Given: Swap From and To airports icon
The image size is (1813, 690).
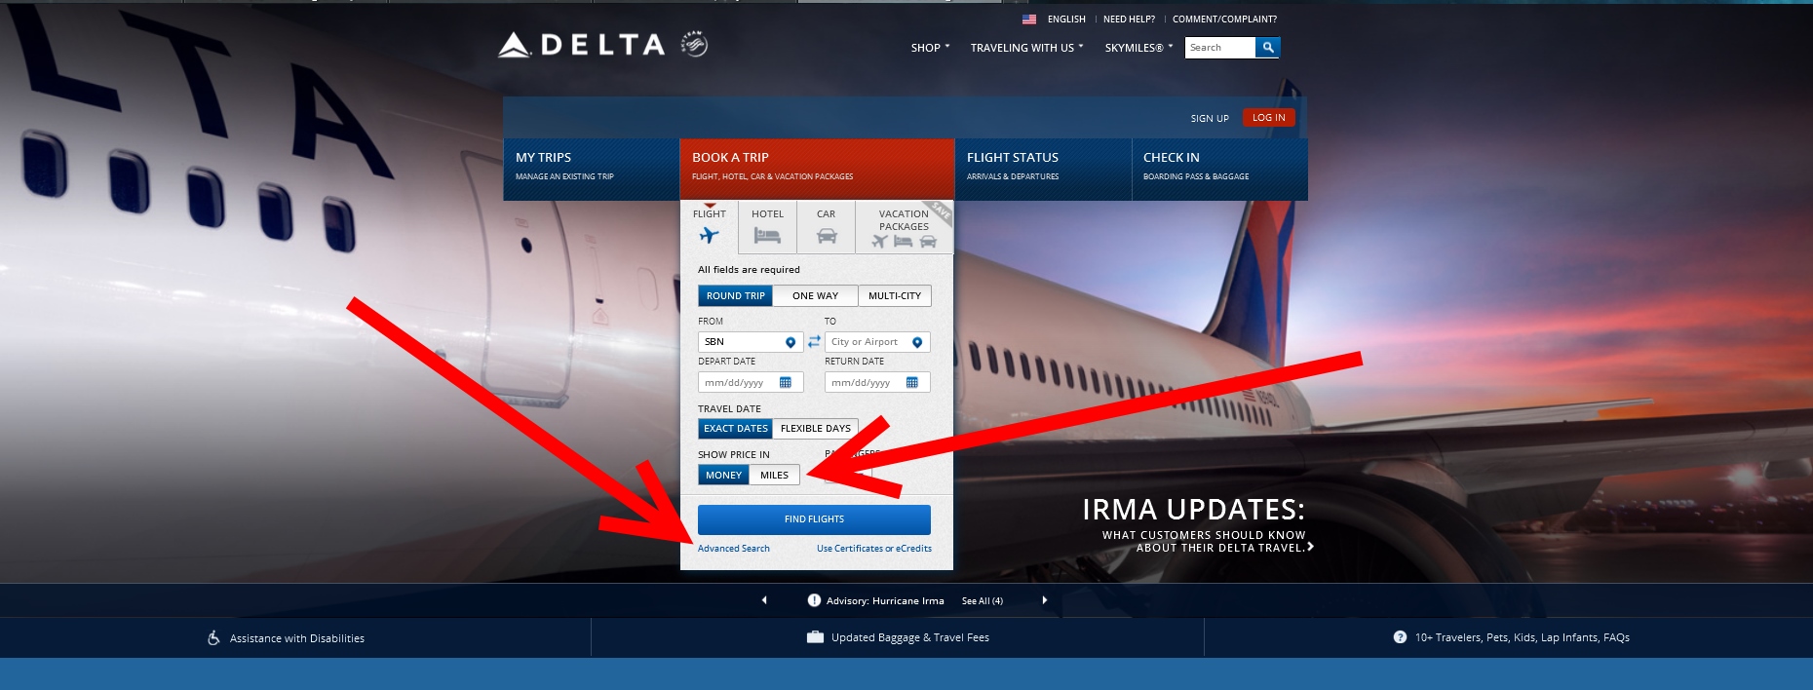Looking at the screenshot, I should 814,342.
